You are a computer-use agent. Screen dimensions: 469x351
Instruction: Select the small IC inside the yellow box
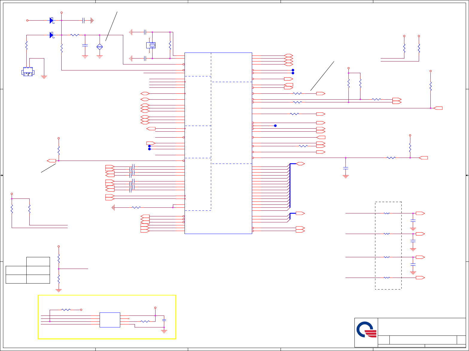110,320
